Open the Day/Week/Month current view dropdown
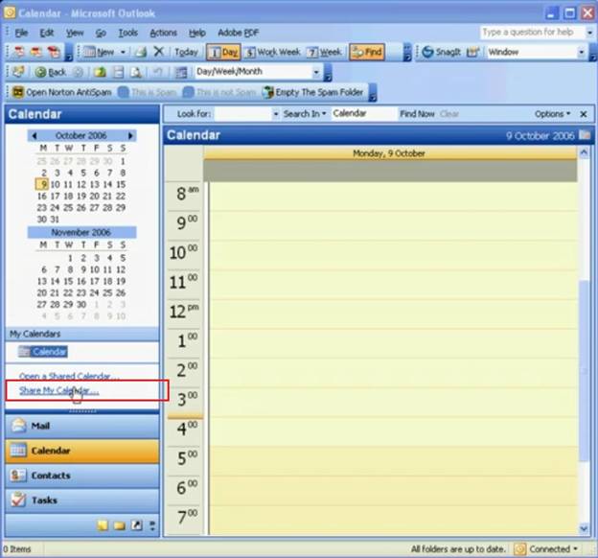Image resolution: width=598 pixels, height=558 pixels. (x=316, y=72)
